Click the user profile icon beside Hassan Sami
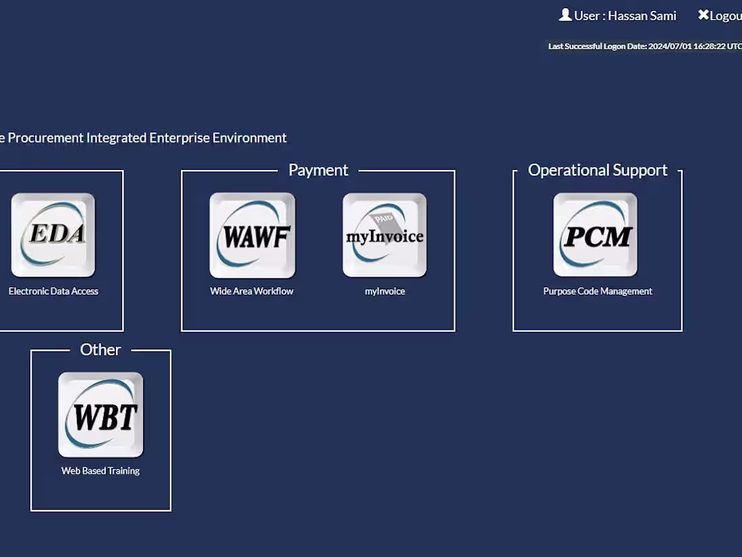 (565, 14)
